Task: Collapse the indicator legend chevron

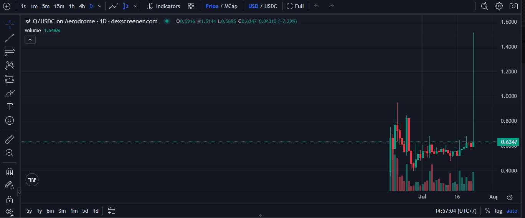Action: coord(30,39)
